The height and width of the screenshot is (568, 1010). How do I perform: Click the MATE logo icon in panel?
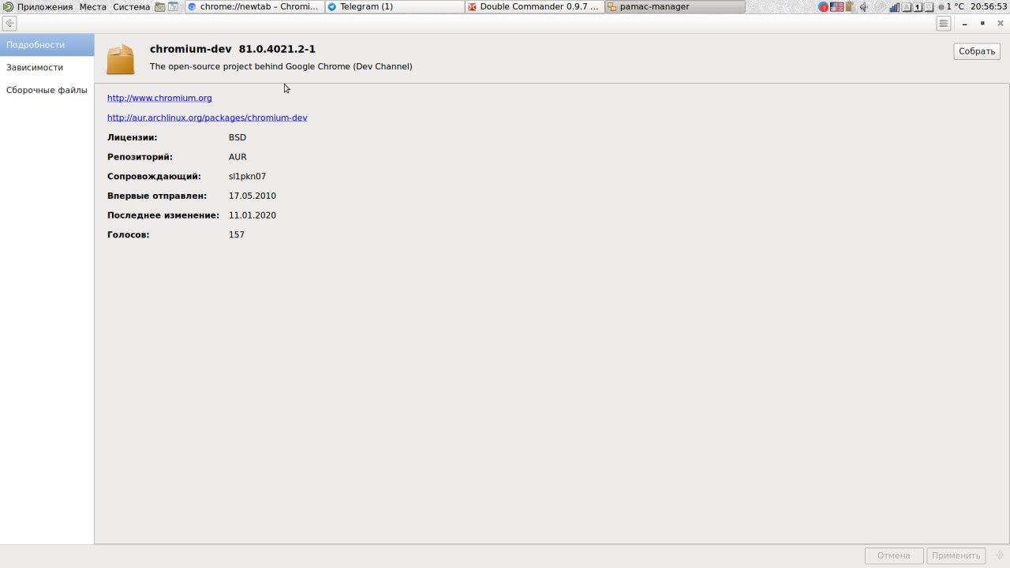8,6
